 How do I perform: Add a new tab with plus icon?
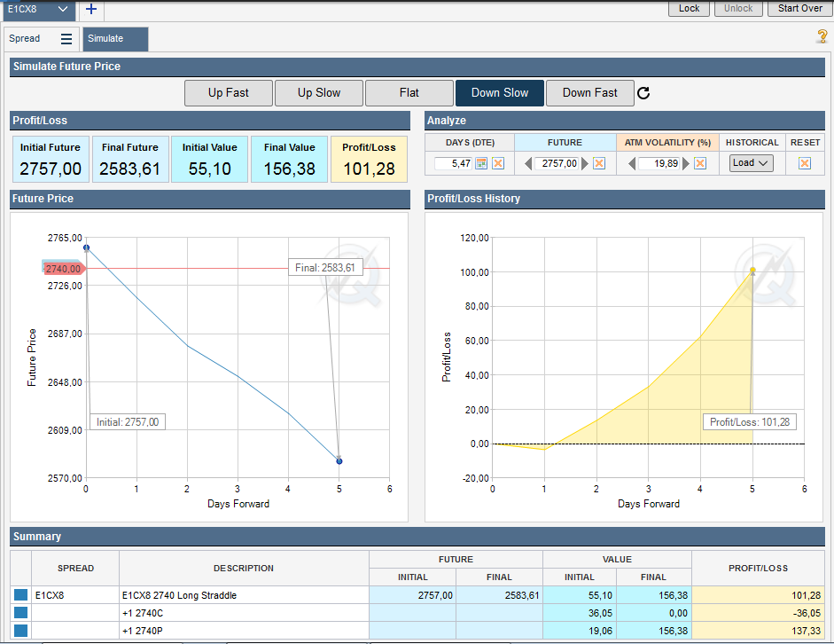click(91, 9)
